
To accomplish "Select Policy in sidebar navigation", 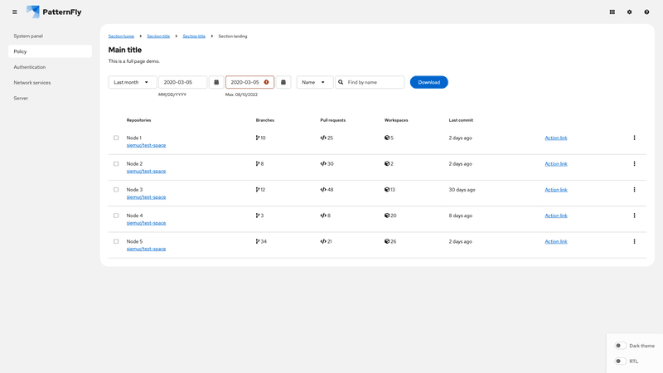I will point(50,51).
